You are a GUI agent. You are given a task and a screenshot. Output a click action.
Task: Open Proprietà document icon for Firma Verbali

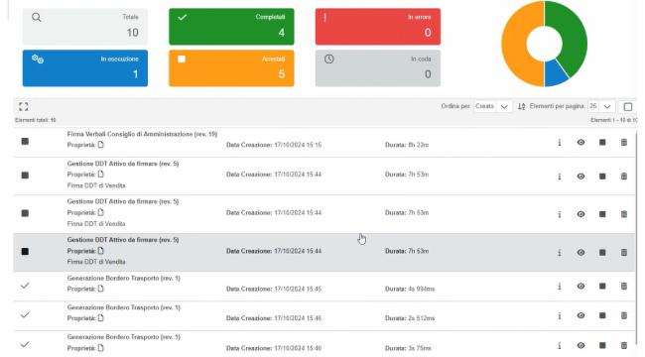[x=101, y=145]
